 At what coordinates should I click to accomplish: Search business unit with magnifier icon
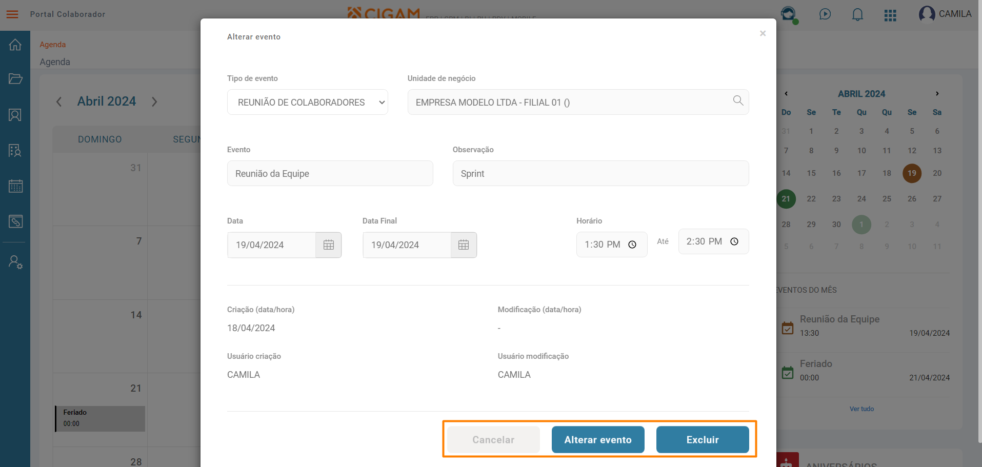[x=738, y=100]
